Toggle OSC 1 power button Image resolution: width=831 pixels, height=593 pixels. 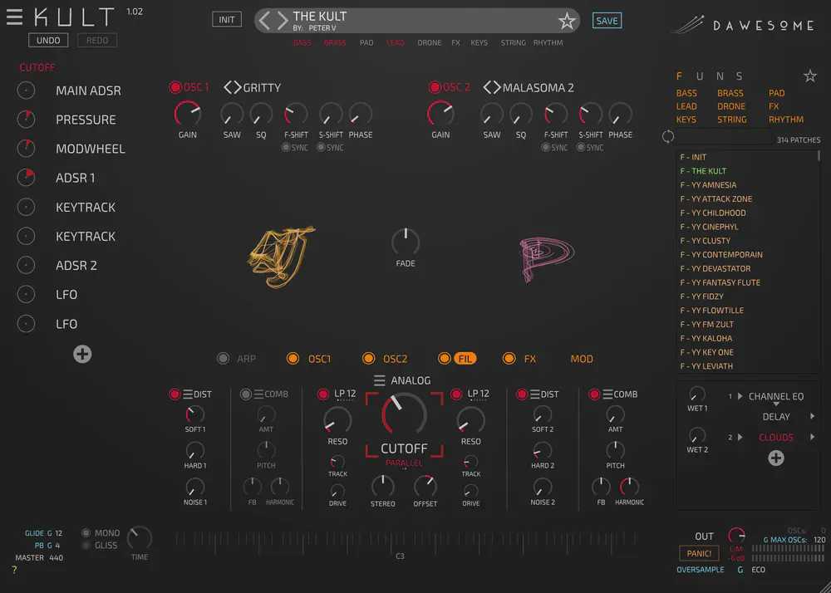(x=175, y=87)
